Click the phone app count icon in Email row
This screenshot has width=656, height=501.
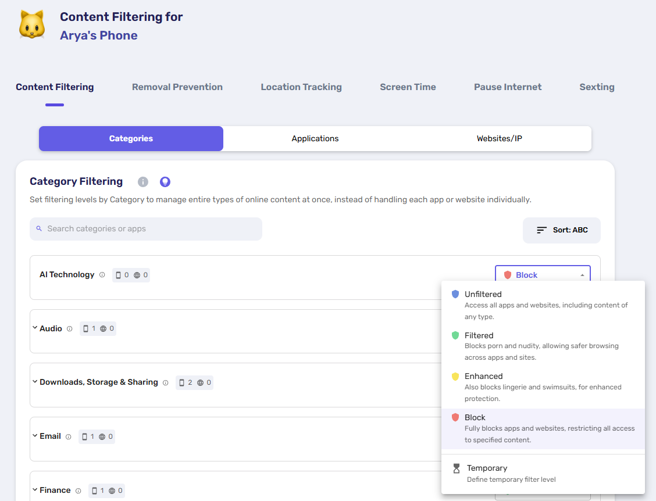click(84, 436)
